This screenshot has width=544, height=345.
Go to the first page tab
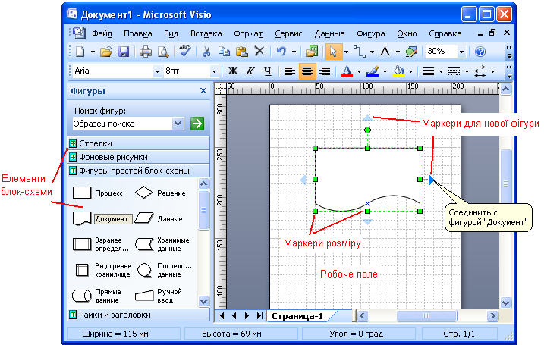pyautogui.click(x=221, y=316)
